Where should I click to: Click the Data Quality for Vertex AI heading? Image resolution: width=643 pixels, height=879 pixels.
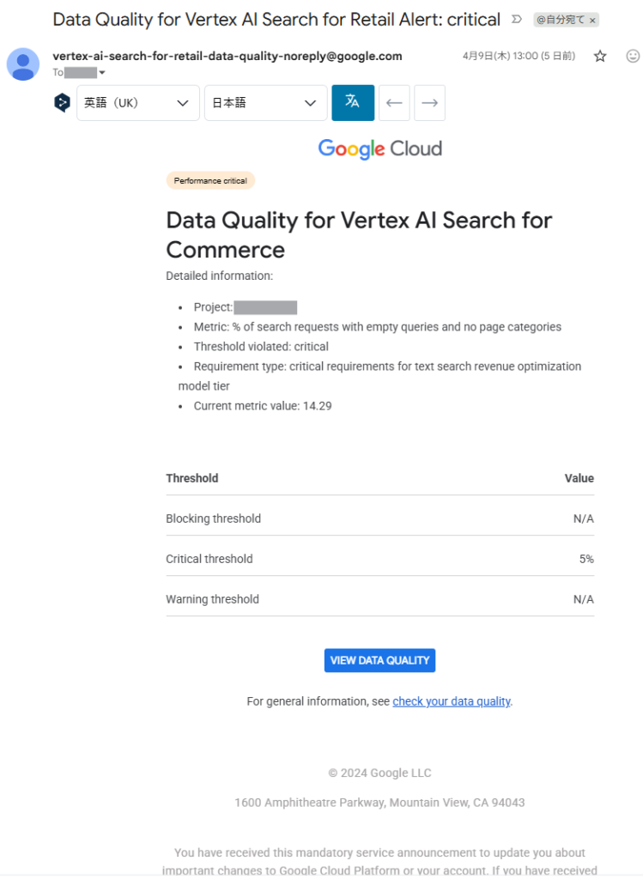pos(359,235)
